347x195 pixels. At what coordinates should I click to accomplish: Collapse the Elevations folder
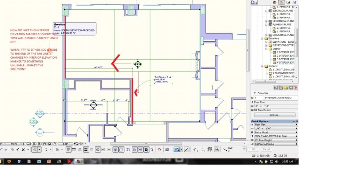tap(262, 39)
